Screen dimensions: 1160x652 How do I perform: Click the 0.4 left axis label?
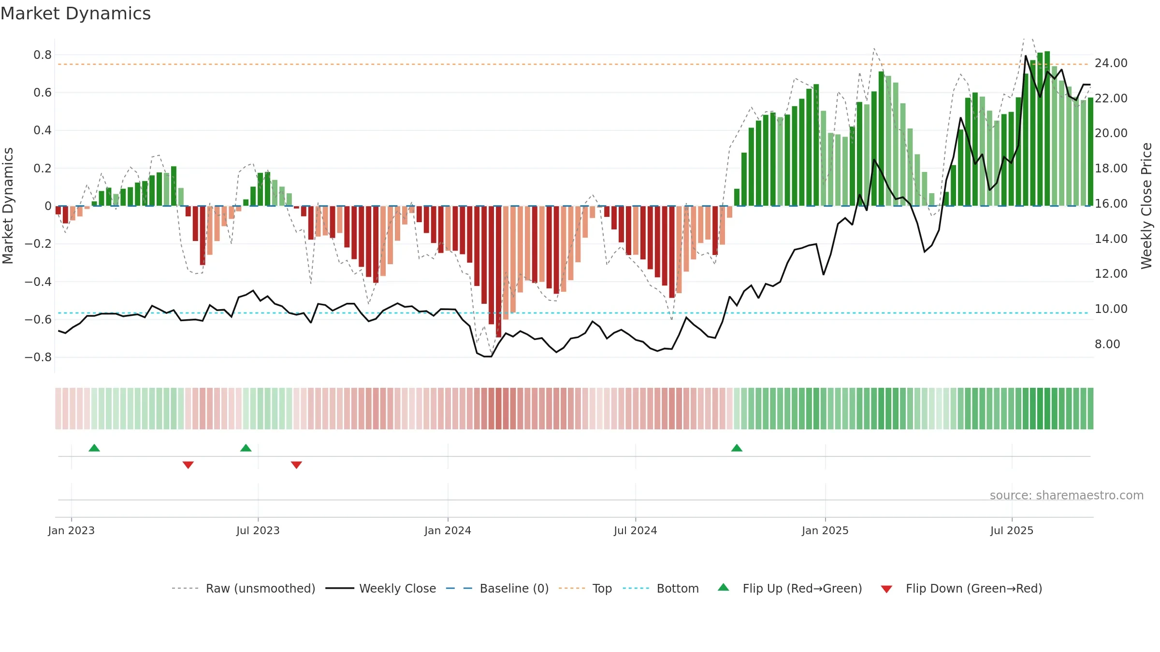pyautogui.click(x=43, y=130)
